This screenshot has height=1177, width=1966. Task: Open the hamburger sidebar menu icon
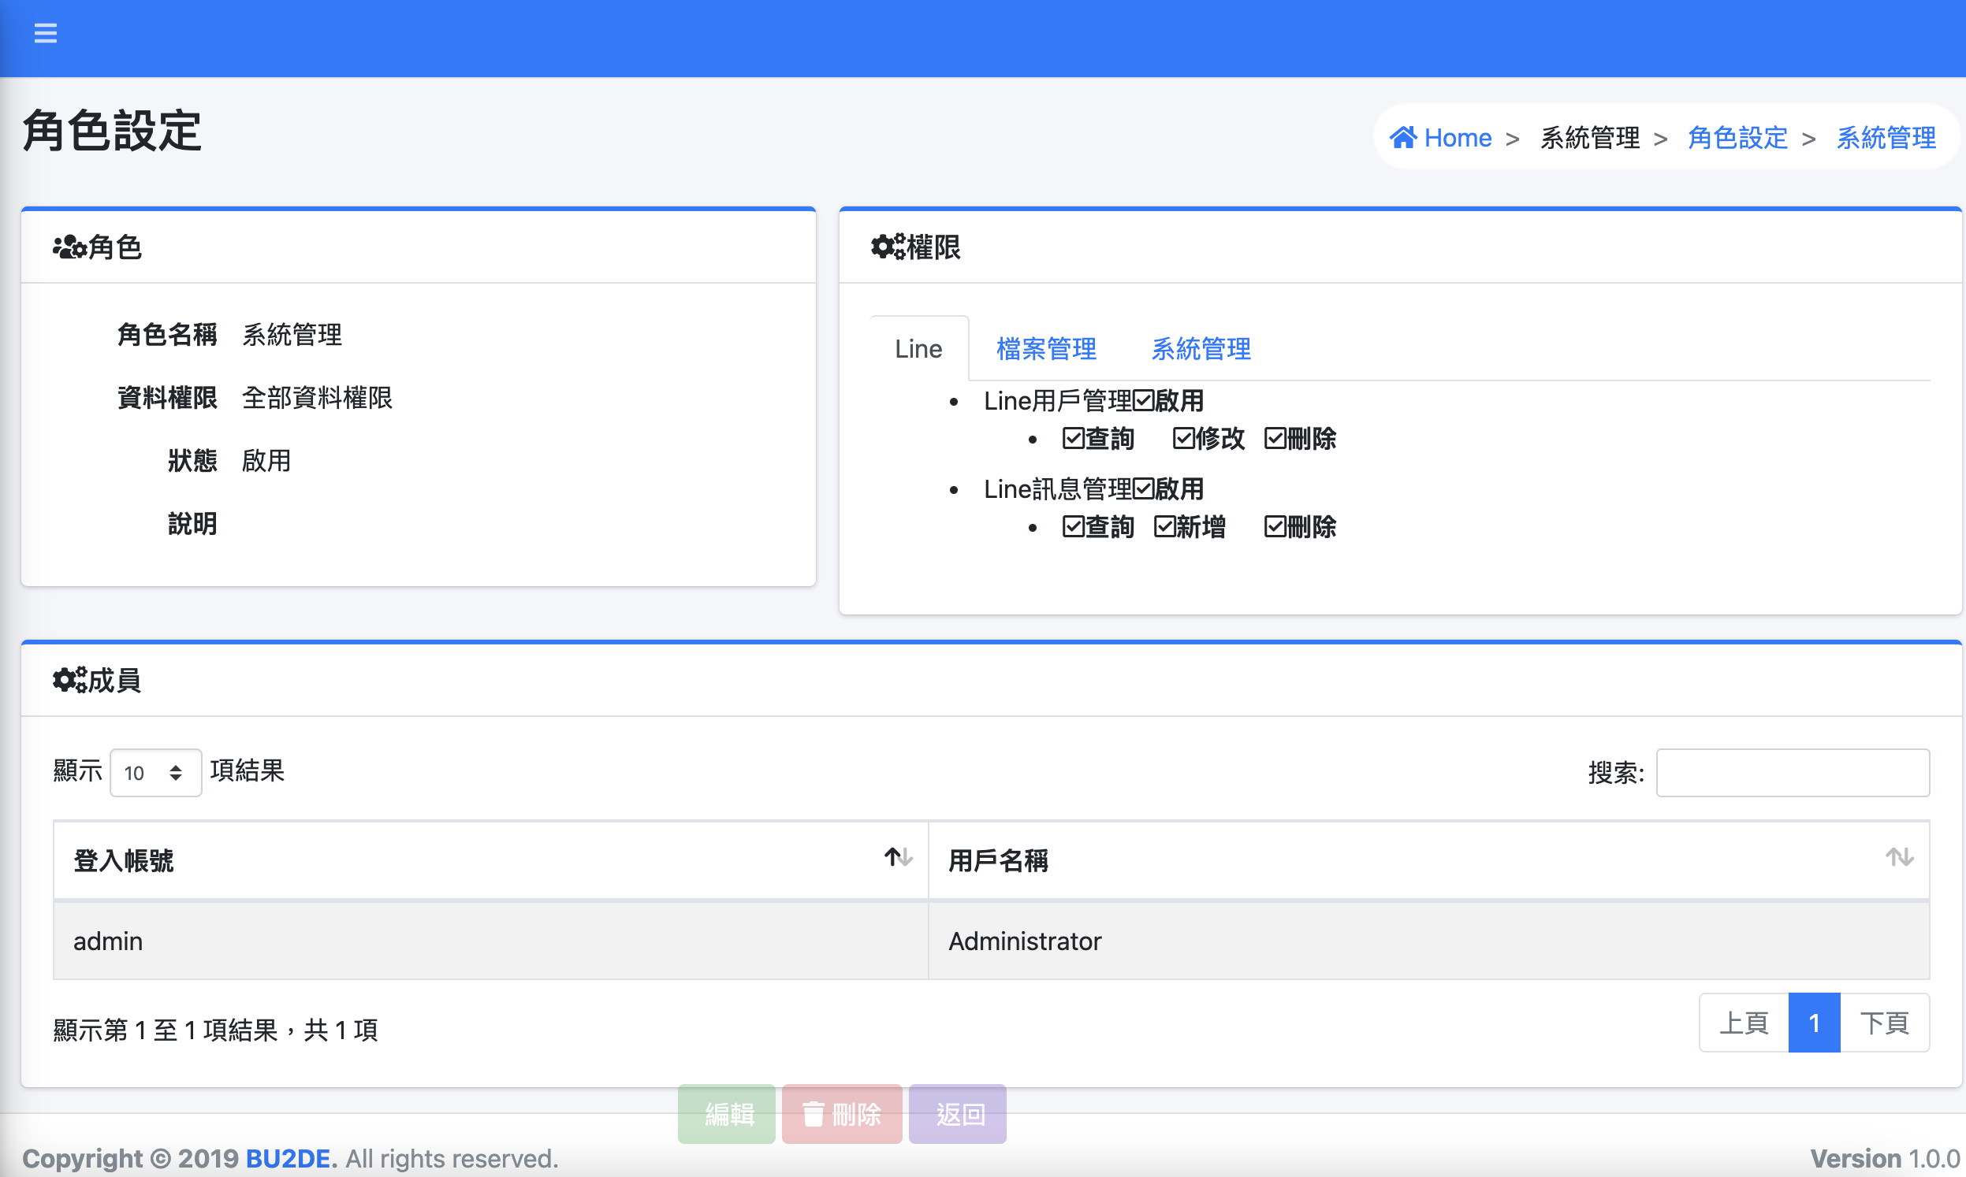click(45, 33)
